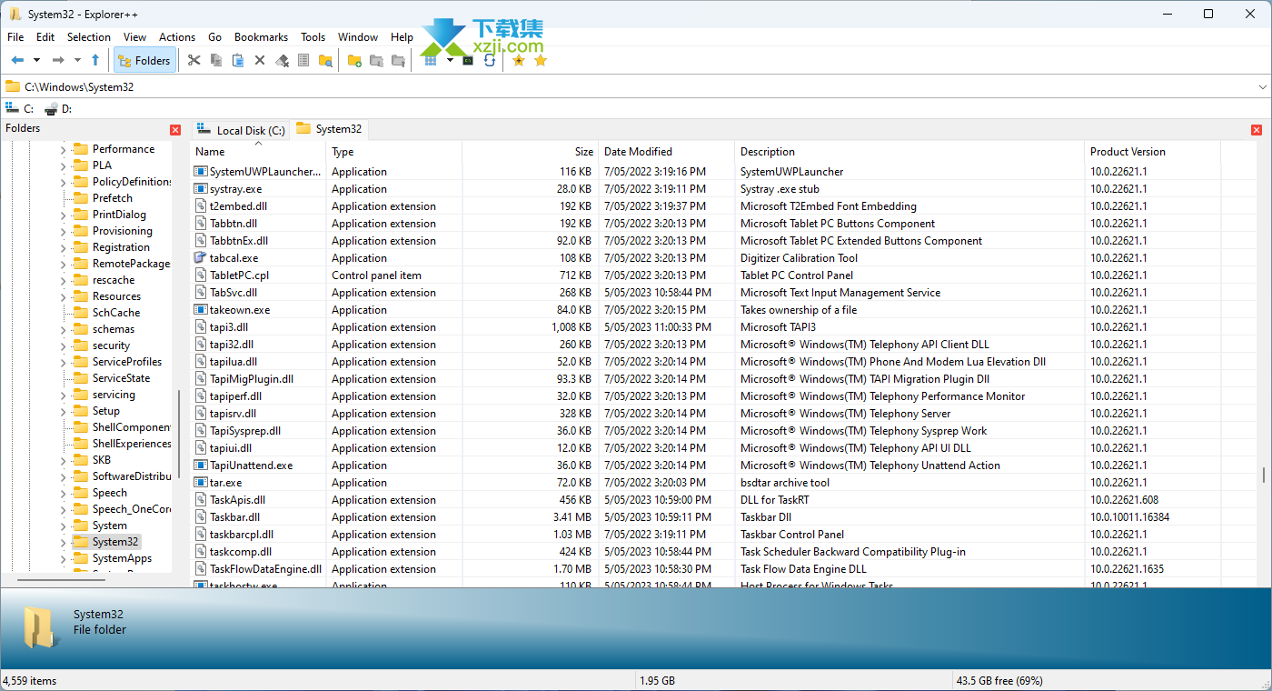Click the Back navigation arrow
The width and height of the screenshot is (1272, 691).
tap(17, 60)
